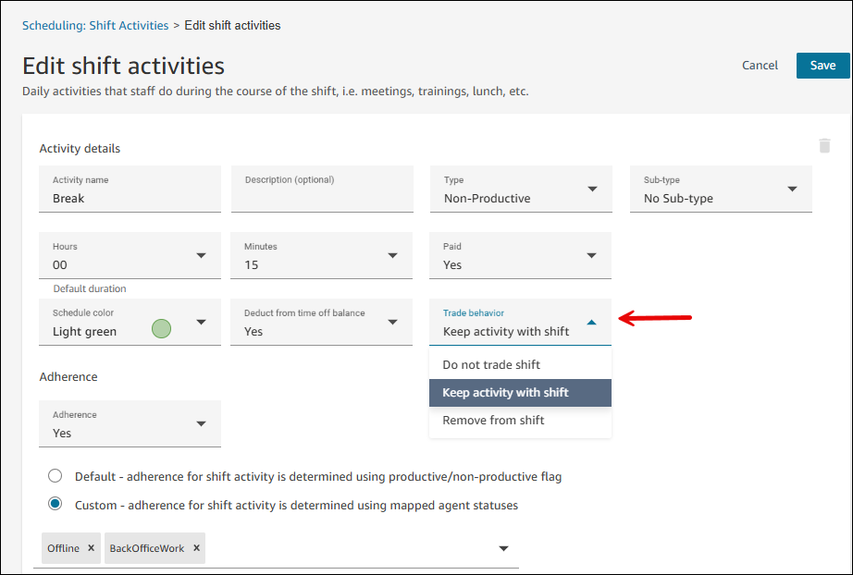Viewport: 853px width, 575px height.
Task: Select Custom adherence radio option
Action: click(x=56, y=504)
